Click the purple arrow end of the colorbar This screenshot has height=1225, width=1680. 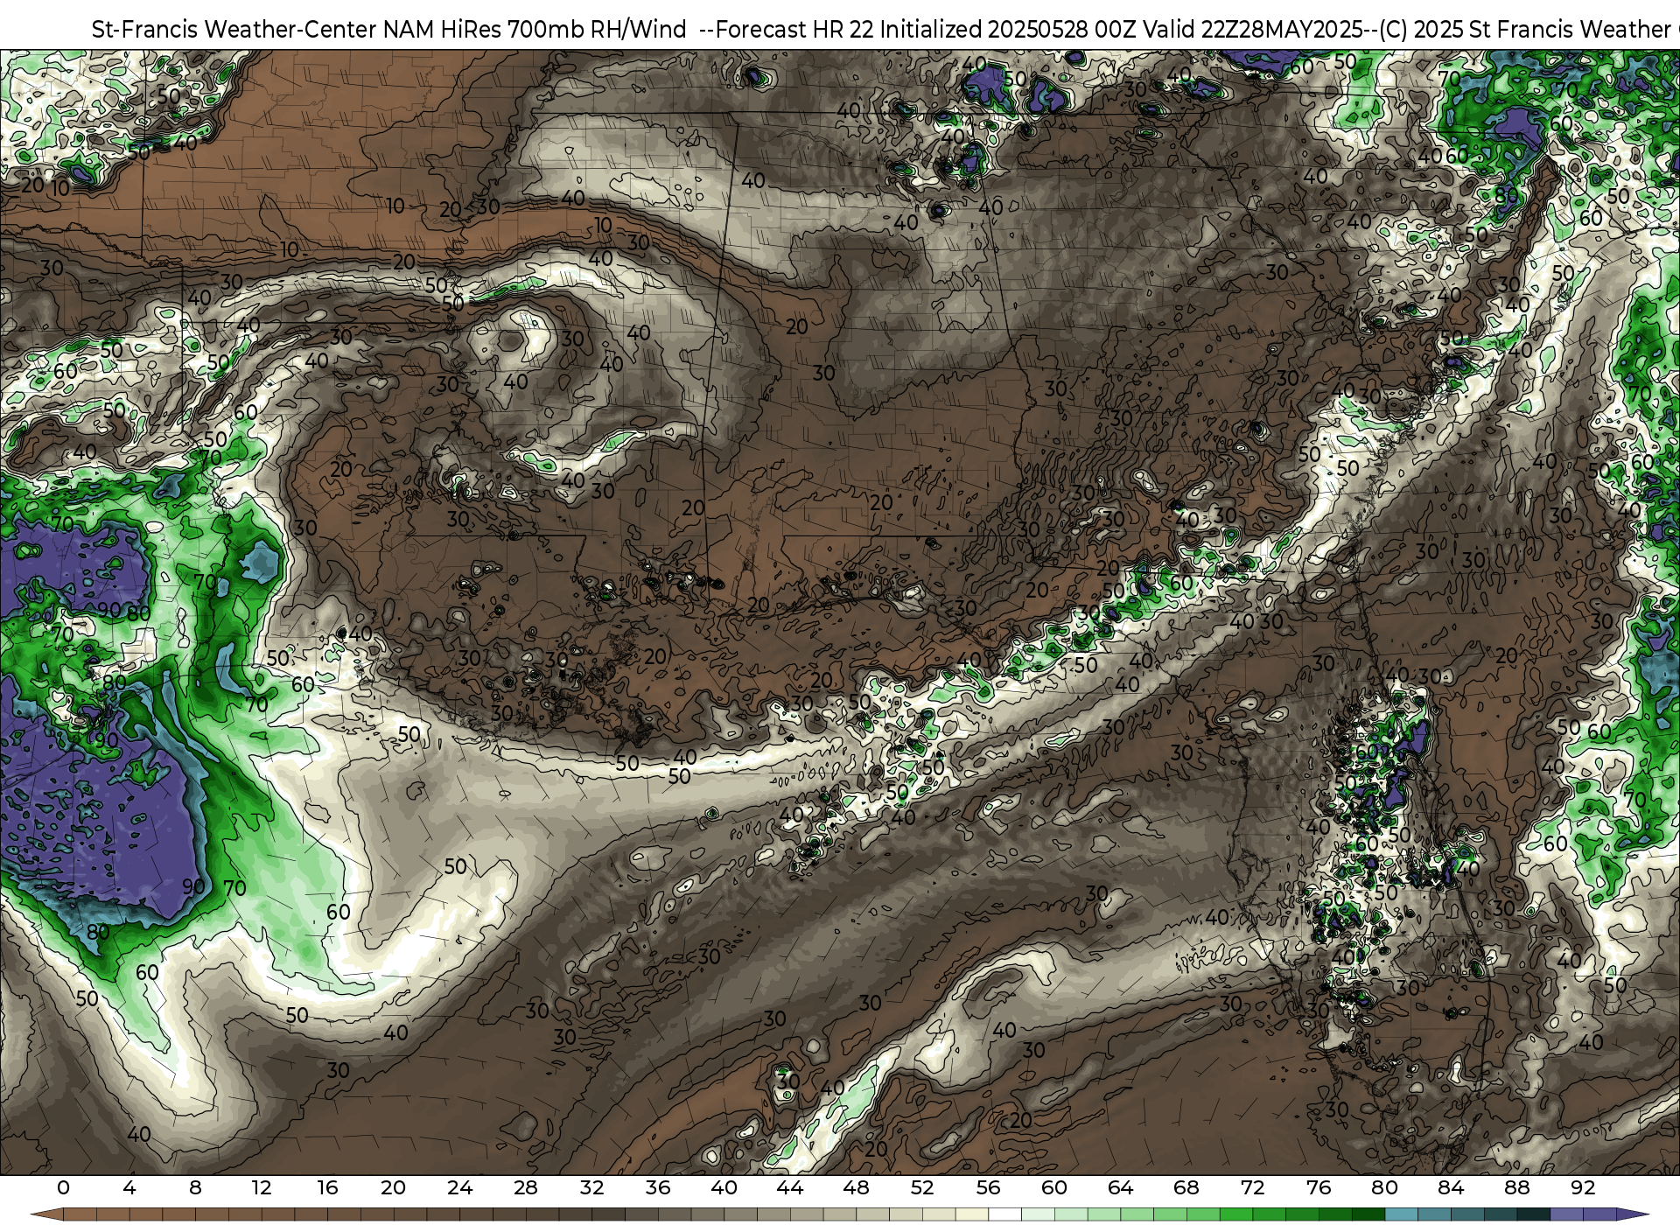pos(1632,1215)
